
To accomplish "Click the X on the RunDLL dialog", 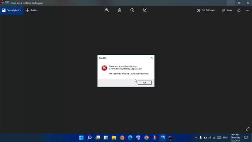I will 151,58.
